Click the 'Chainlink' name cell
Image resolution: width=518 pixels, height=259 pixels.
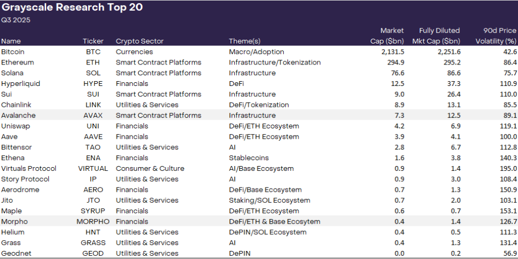click(x=16, y=105)
